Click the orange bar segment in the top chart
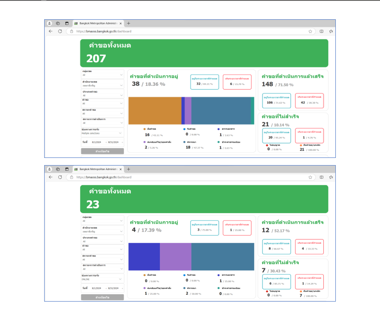The height and width of the screenshot is (317, 380). tap(155, 111)
